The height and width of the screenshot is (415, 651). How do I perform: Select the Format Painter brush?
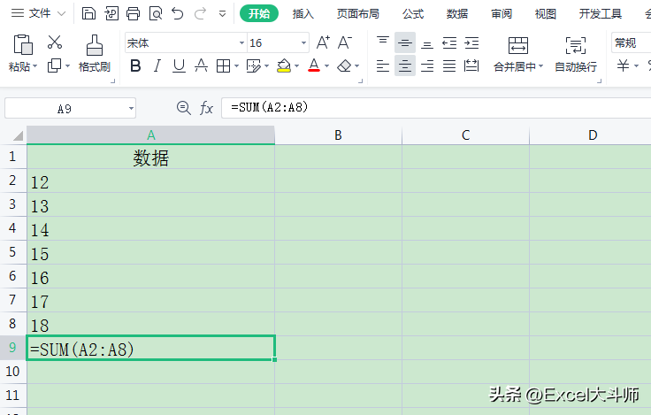(95, 45)
